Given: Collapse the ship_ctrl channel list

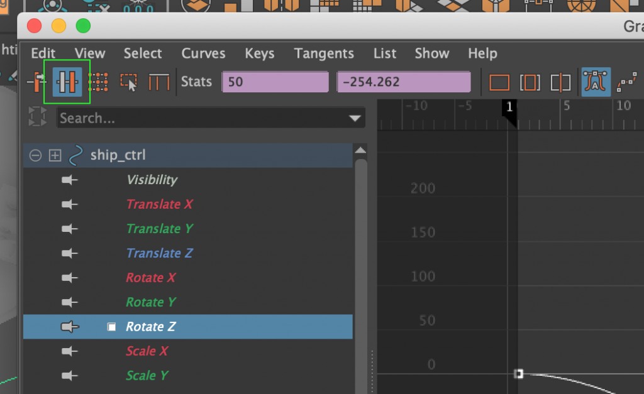Looking at the screenshot, I should coord(35,155).
